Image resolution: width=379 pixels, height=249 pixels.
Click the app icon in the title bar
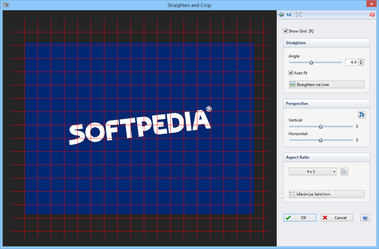pos(6,5)
